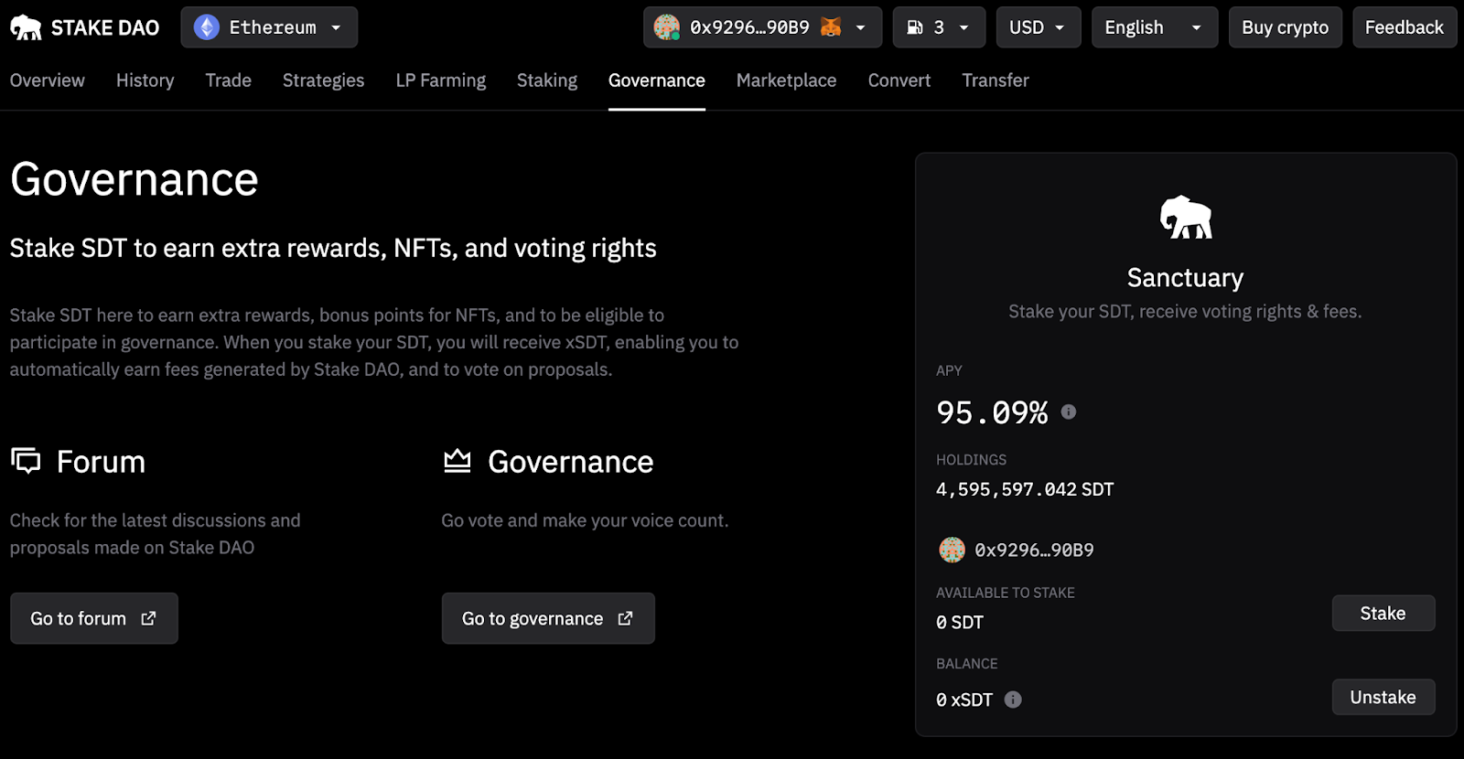Click the Ethereum network diamond icon
The height and width of the screenshot is (759, 1464).
click(x=207, y=27)
